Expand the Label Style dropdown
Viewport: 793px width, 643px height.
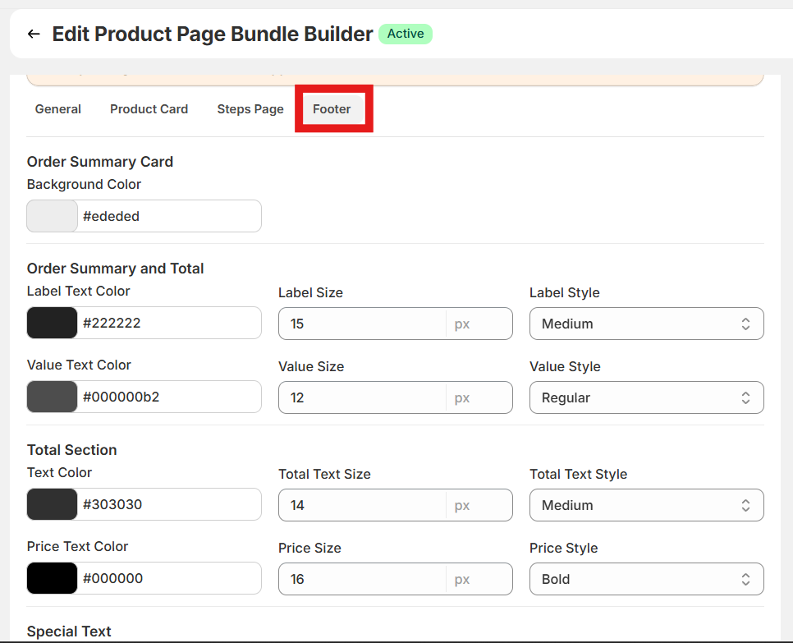[646, 324]
